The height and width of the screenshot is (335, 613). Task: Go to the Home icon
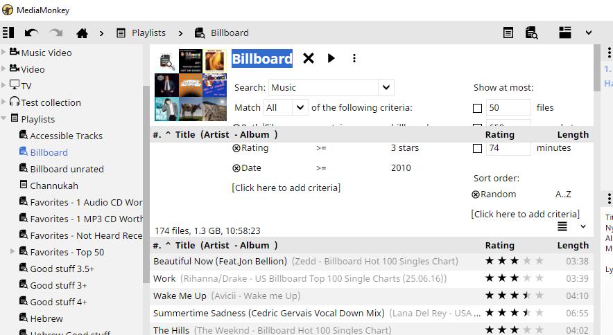coord(82,33)
